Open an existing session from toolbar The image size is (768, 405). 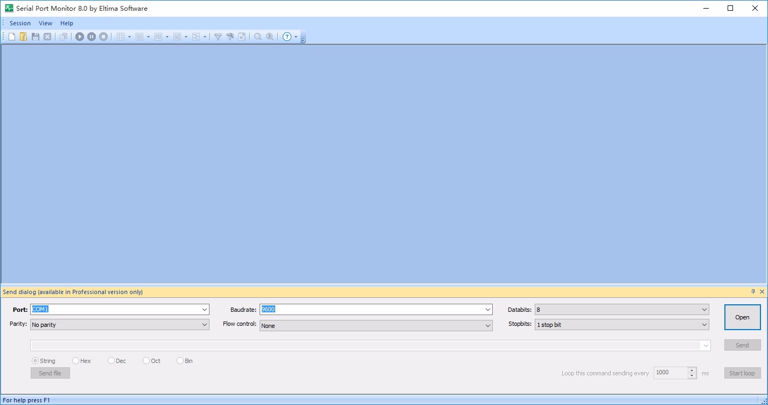23,37
